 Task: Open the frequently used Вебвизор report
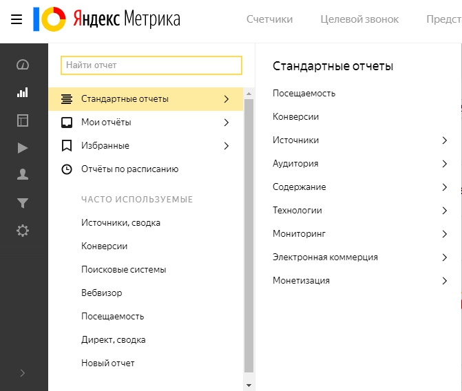pos(101,293)
